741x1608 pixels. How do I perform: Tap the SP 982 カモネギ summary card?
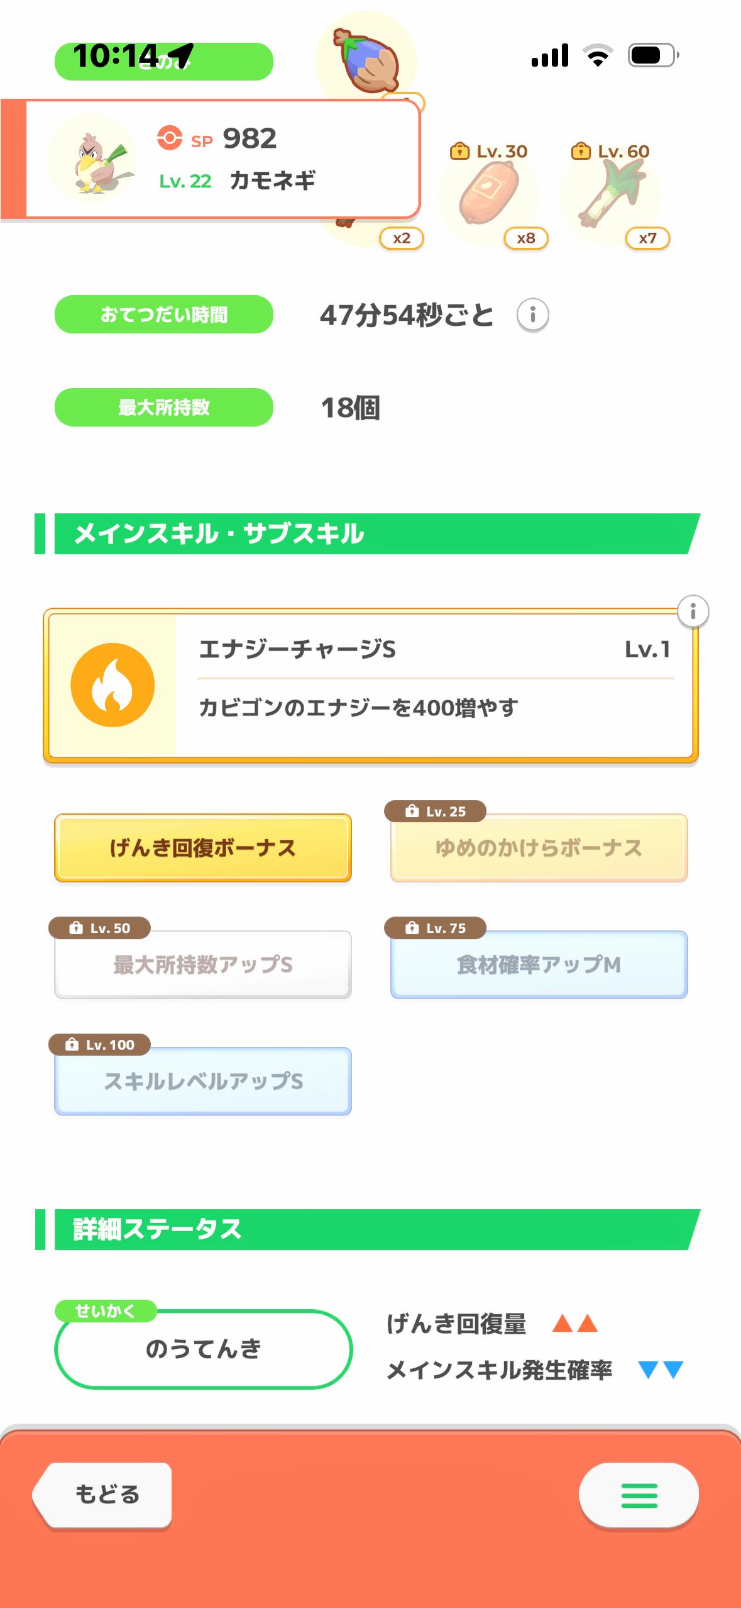click(251, 159)
